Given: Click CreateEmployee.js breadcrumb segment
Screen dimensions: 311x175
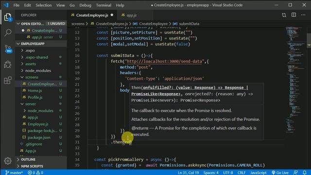Looking at the screenshot, I should (112, 24).
